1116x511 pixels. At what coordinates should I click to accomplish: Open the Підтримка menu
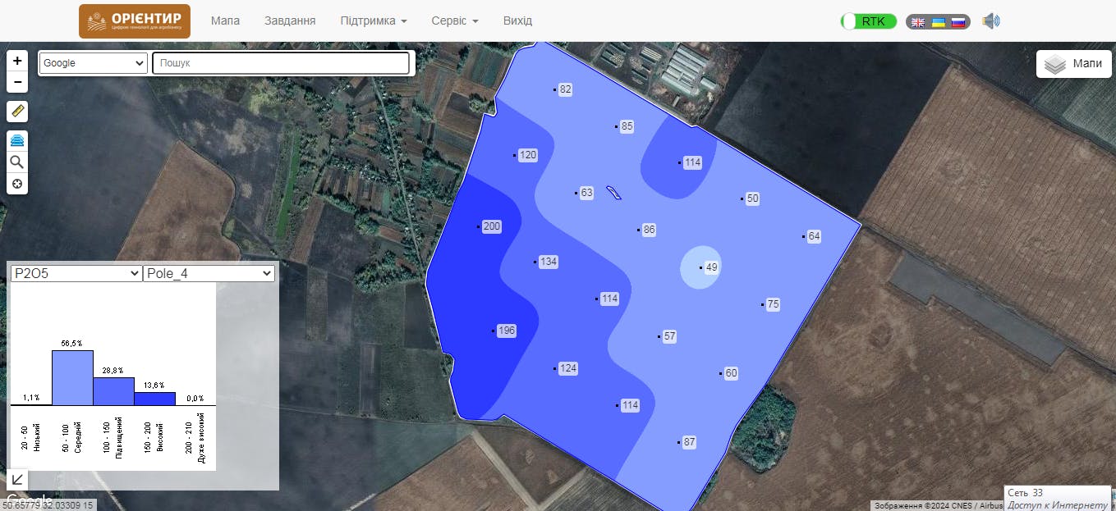(x=374, y=21)
